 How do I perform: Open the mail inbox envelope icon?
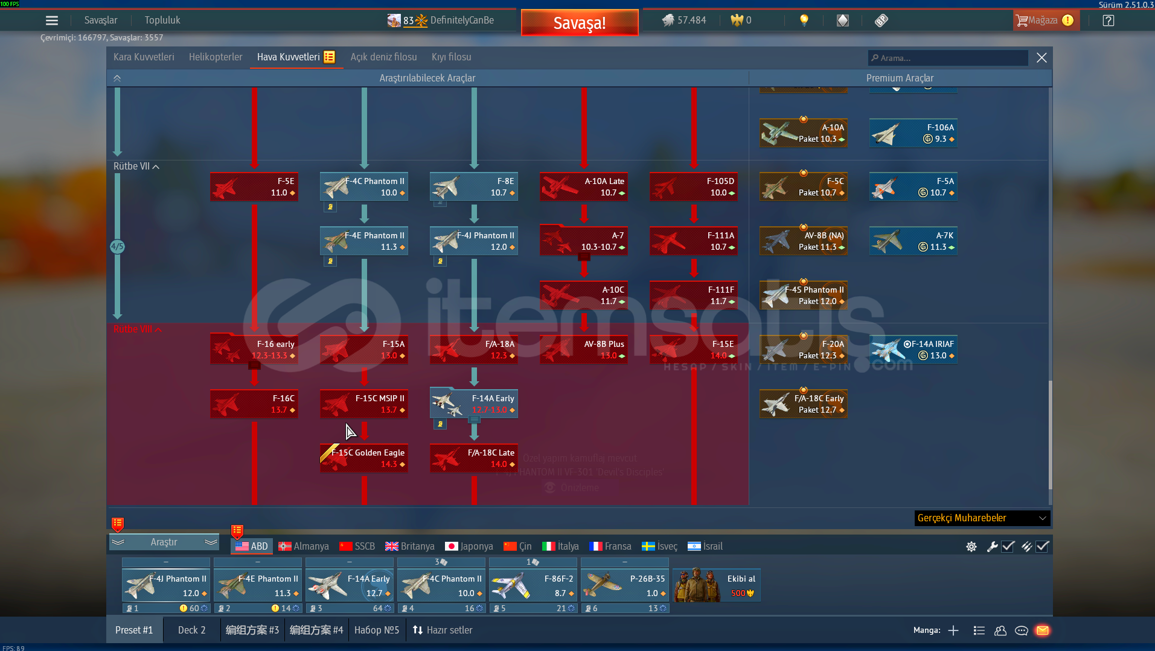1042,630
